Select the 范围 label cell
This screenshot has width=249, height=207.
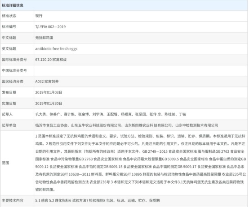17,163
